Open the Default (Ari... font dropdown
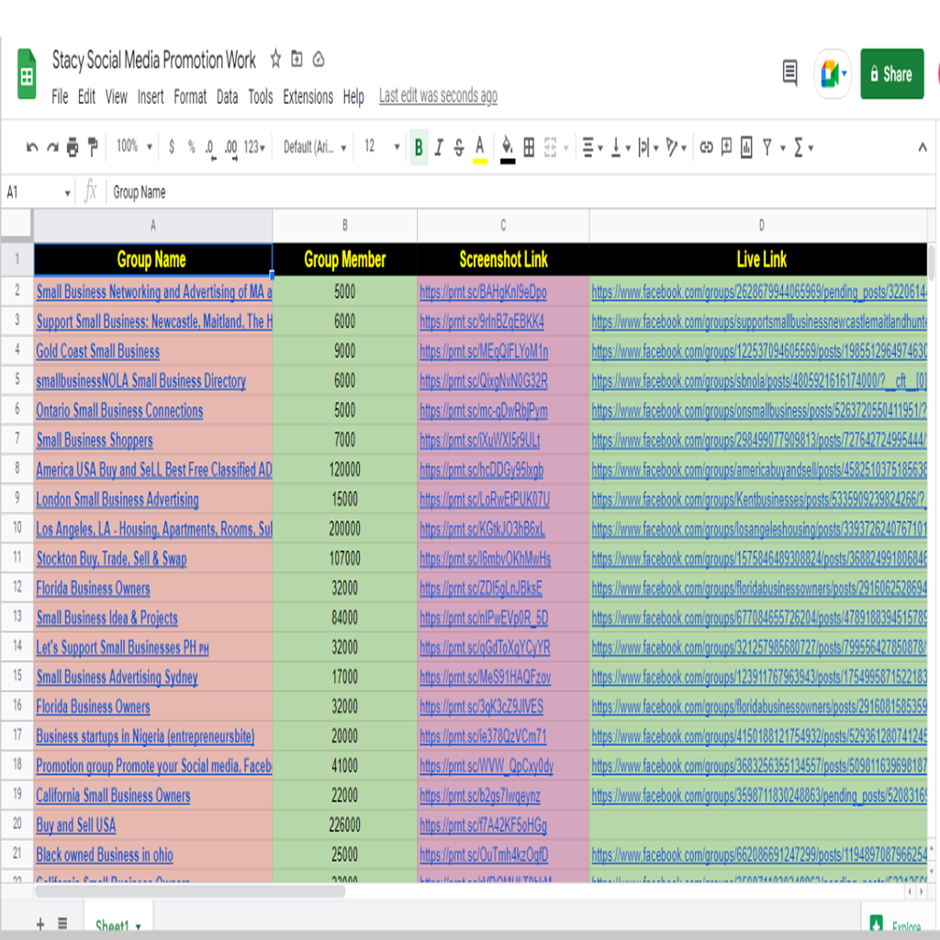This screenshot has width=940, height=940. 315,147
